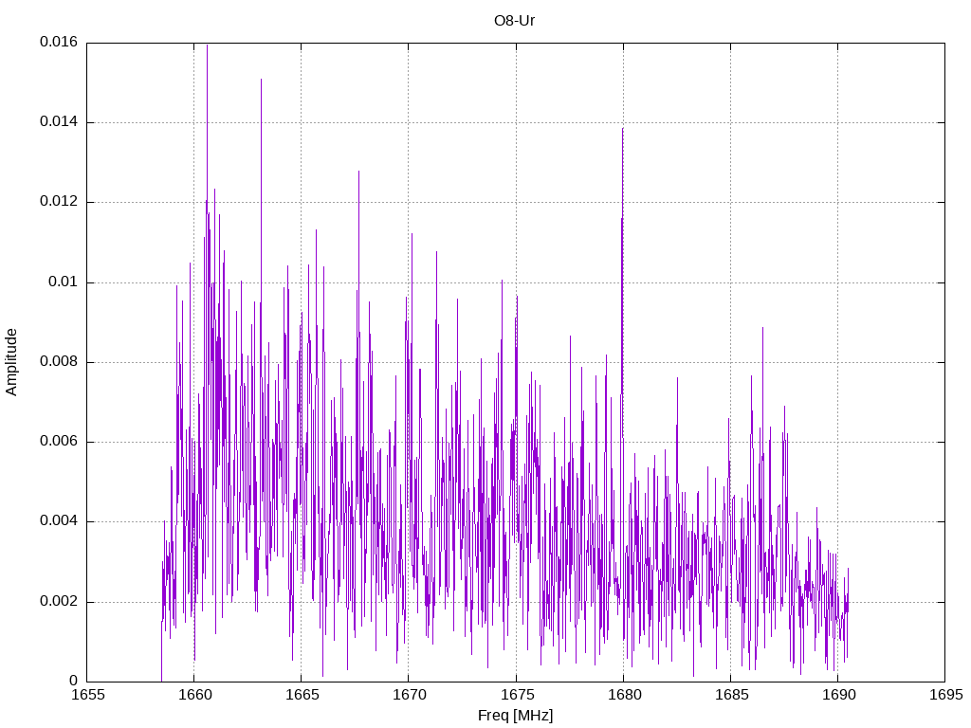Click y-axis tick label 0.014

pos(59,122)
